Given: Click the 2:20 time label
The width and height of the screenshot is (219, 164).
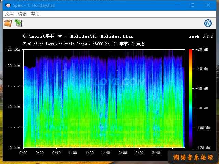Looking at the screenshot, I should [139, 153].
